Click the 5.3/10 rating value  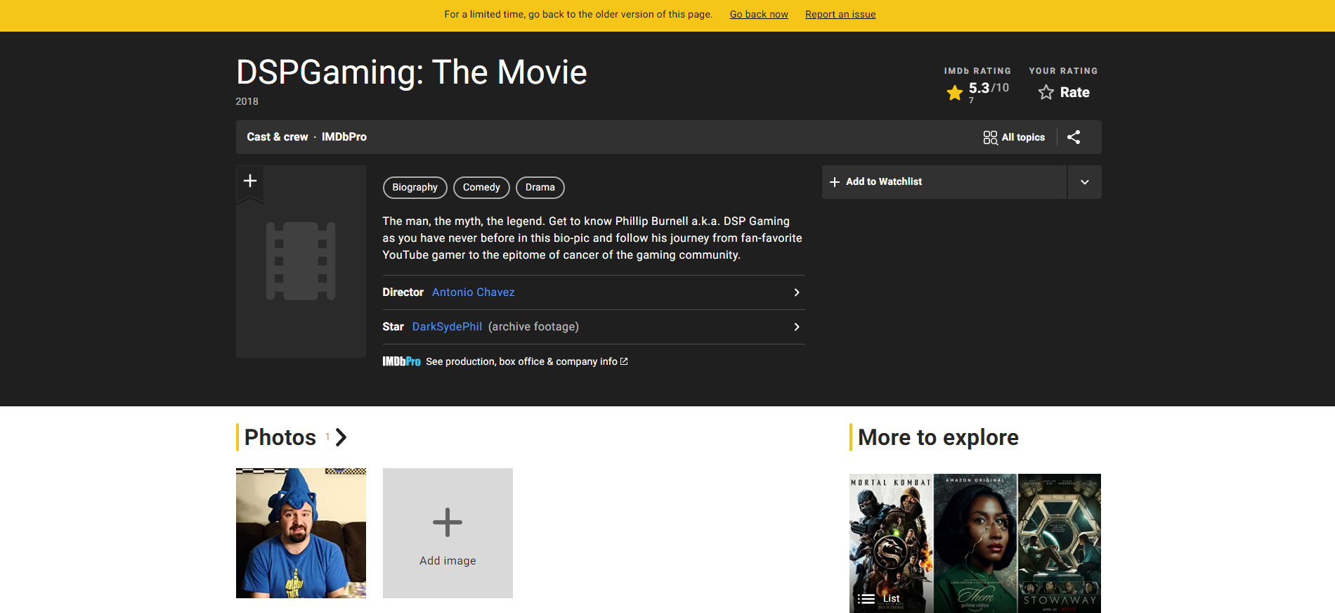click(989, 88)
